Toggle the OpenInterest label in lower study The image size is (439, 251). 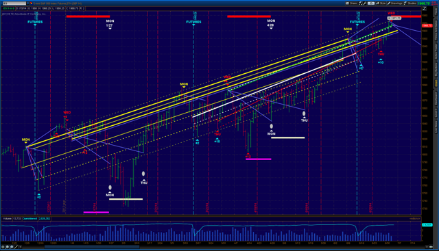[29, 219]
